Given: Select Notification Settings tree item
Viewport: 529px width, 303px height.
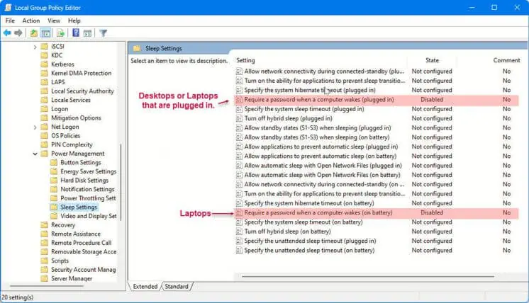Looking at the screenshot, I should click(87, 189).
